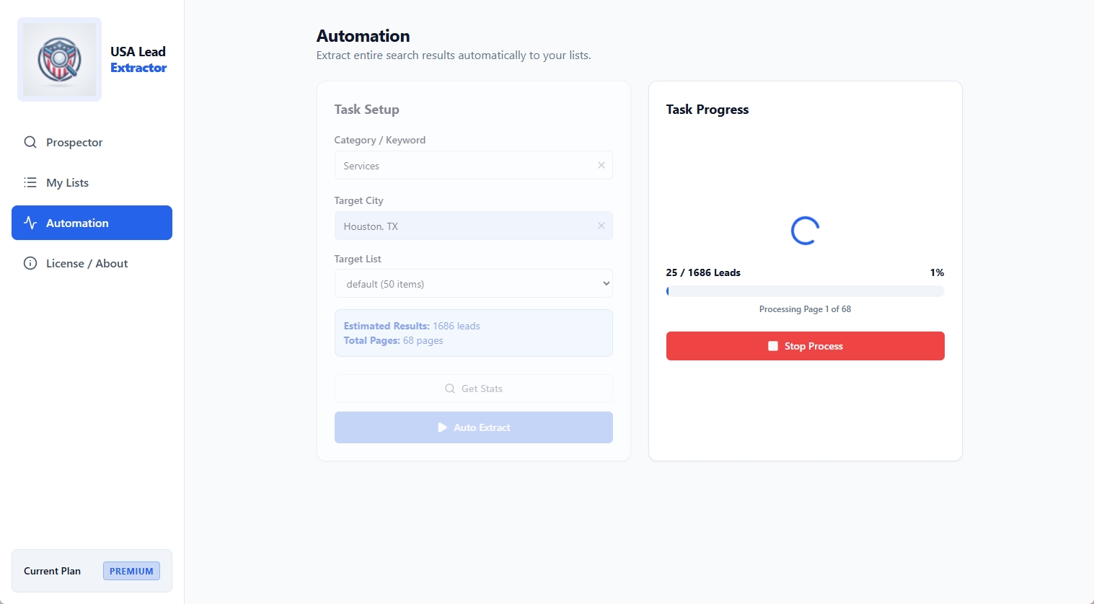Clear the Services keyword with the X

601,165
